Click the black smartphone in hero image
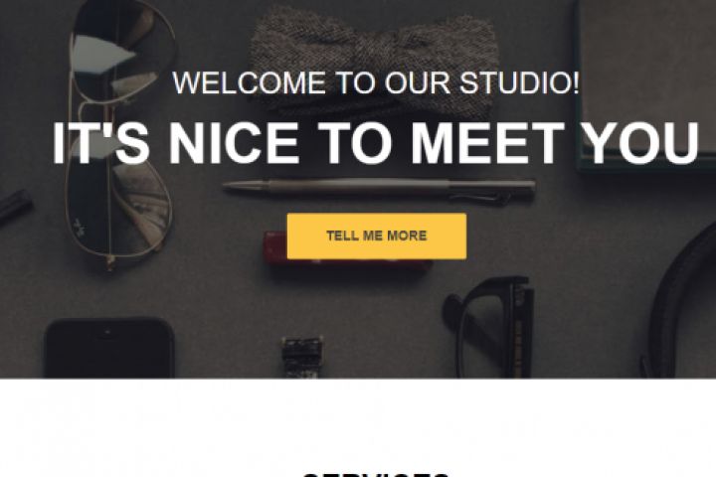This screenshot has width=716, height=477. click(x=108, y=349)
